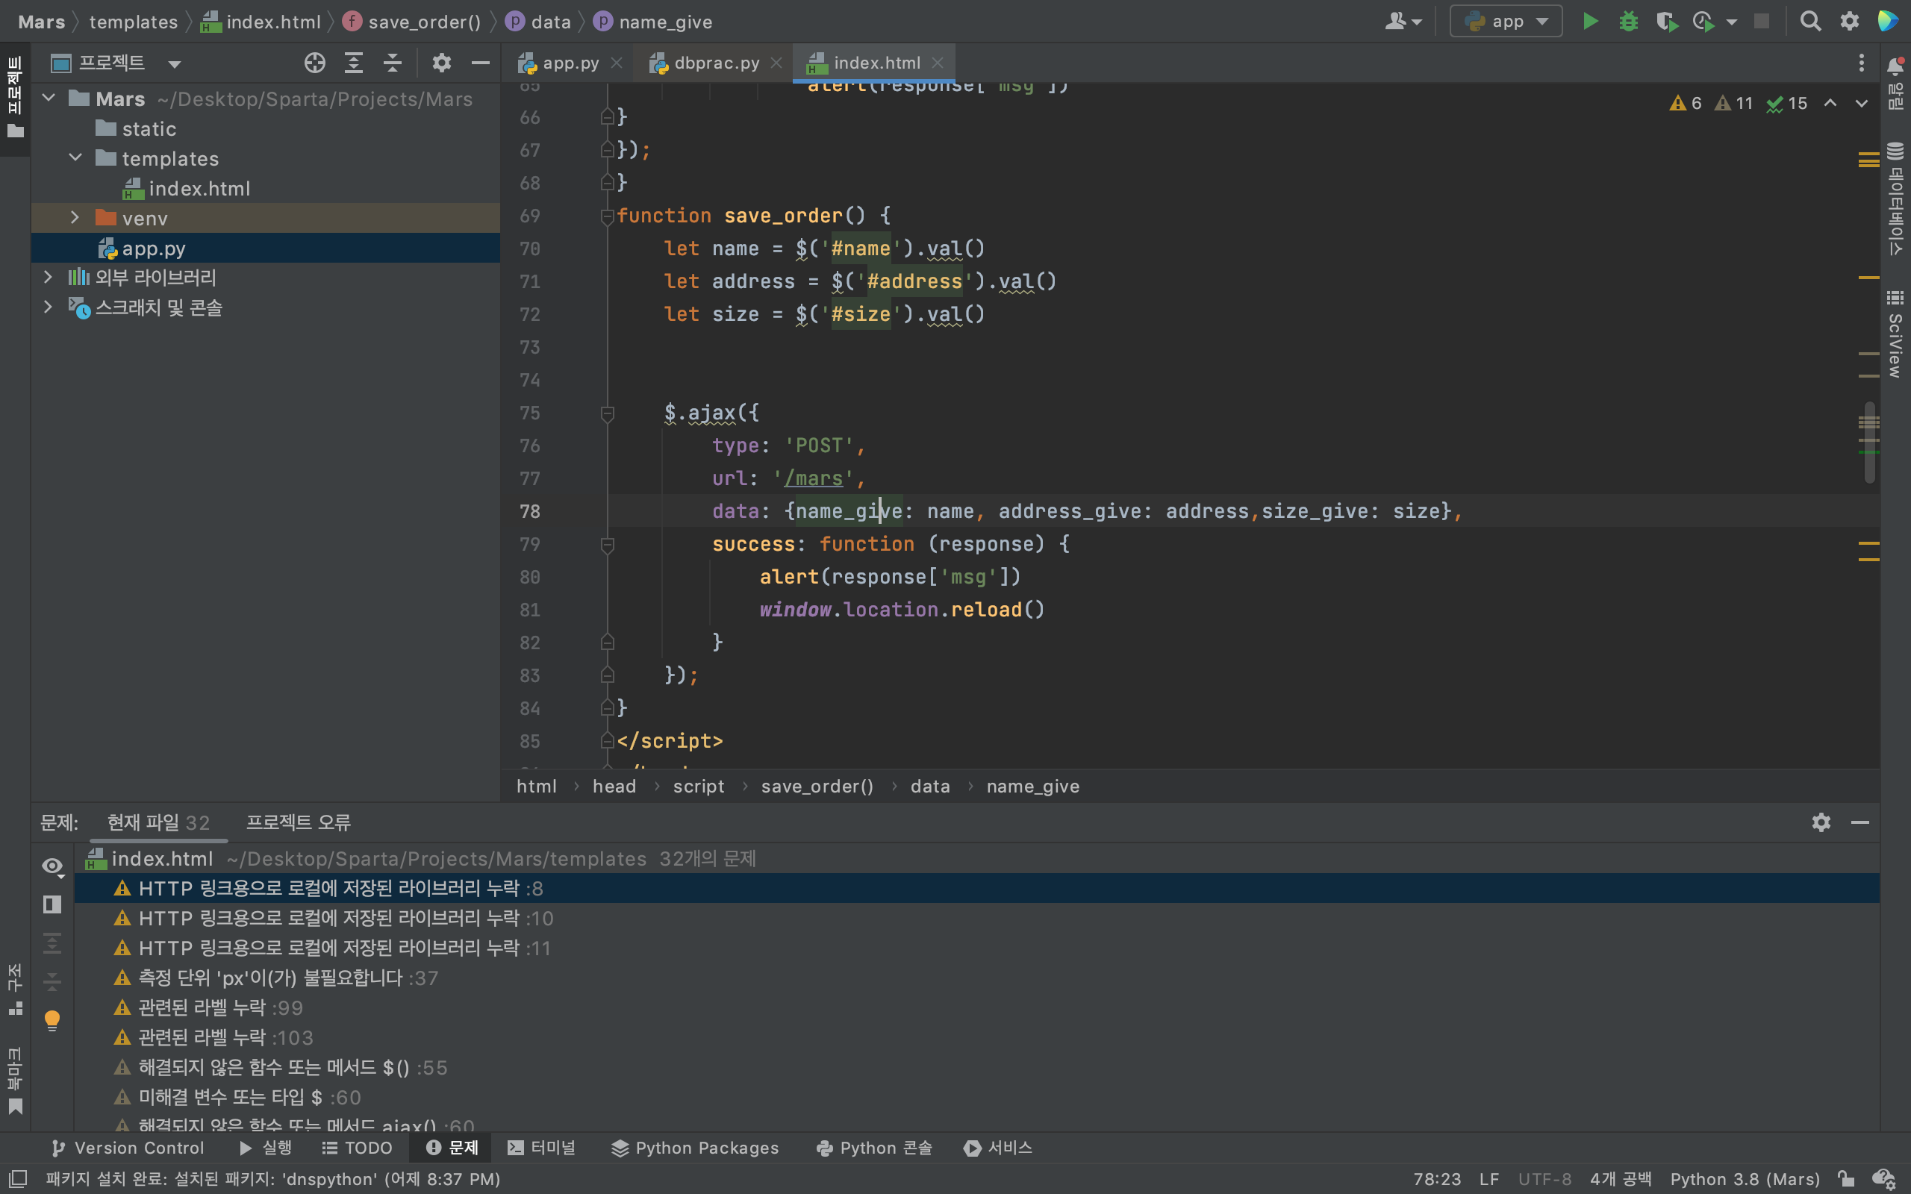Click Python 3.8 (Mars) interpreter selector
The width and height of the screenshot is (1911, 1194).
1745,1179
